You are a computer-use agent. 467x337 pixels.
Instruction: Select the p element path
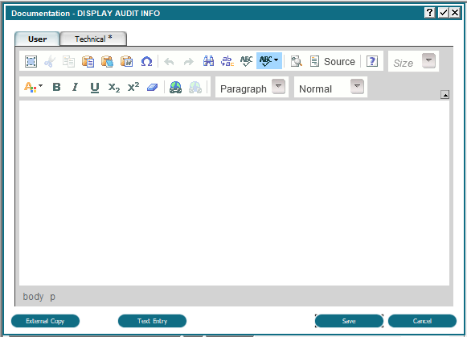pos(52,297)
